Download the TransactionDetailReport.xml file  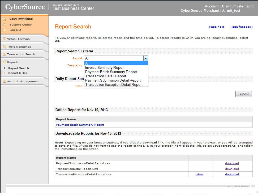click(232, 169)
